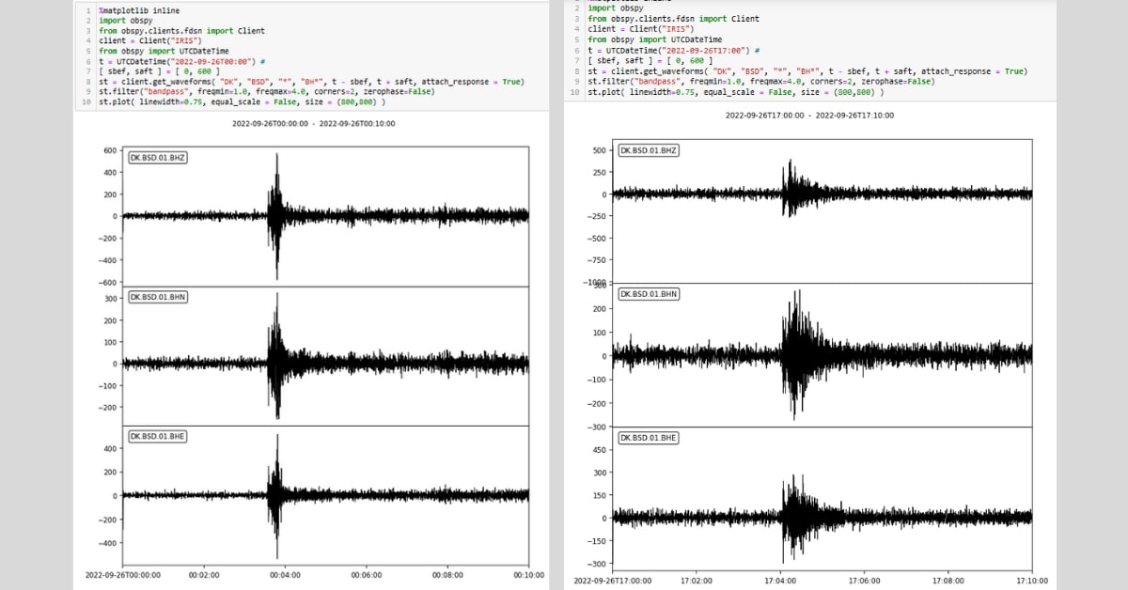Click the DK.BSD.01.BHE label in left plot
Viewport: 1128px width, 590px height.
[x=158, y=436]
